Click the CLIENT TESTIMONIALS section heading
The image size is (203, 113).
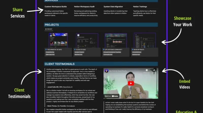[60, 64]
